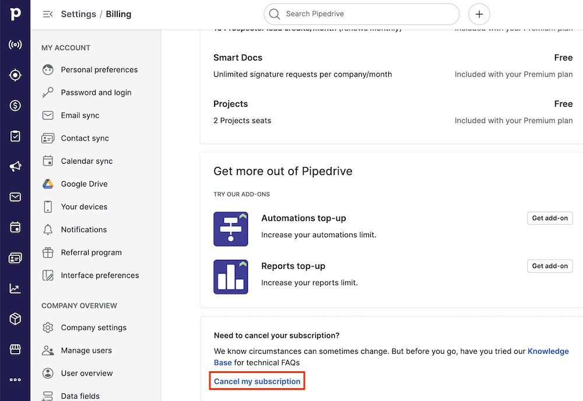Image resolution: width=583 pixels, height=401 pixels.
Task: Click 'Get more out of Pipedrive' heading
Action: [283, 171]
